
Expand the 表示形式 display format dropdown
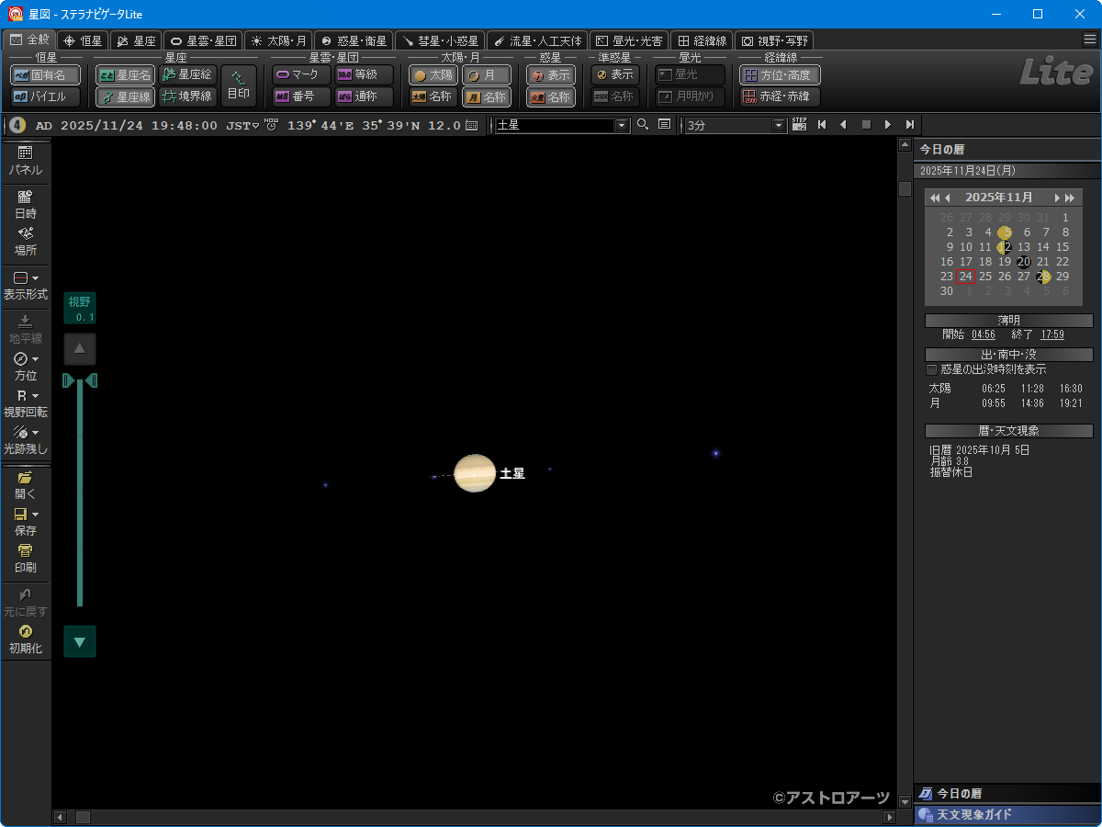click(x=35, y=278)
